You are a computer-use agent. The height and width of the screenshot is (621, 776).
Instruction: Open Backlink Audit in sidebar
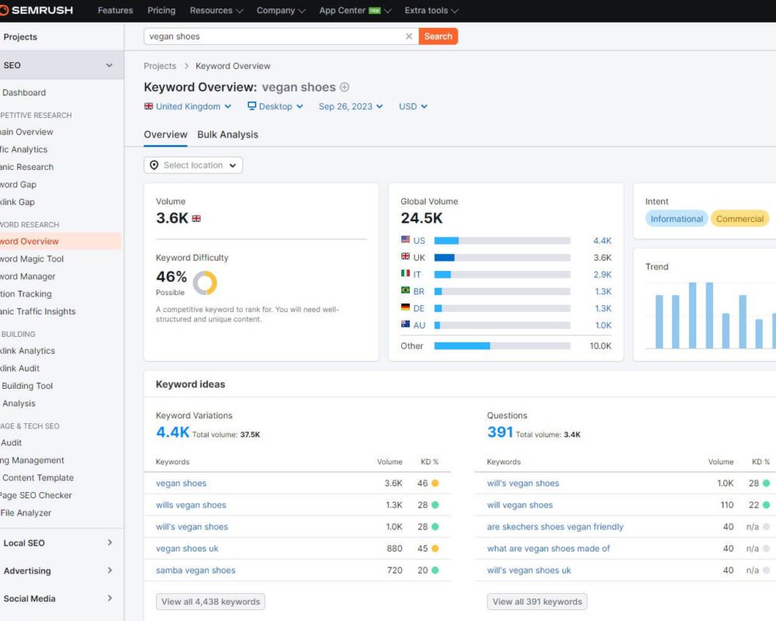20,369
